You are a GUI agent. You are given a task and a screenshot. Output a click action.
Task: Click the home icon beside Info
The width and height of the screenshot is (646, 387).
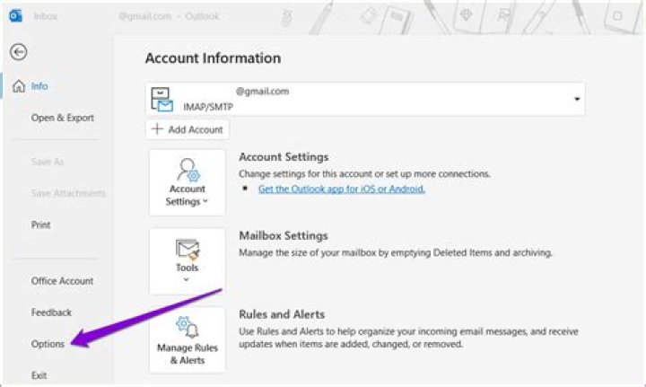(19, 86)
